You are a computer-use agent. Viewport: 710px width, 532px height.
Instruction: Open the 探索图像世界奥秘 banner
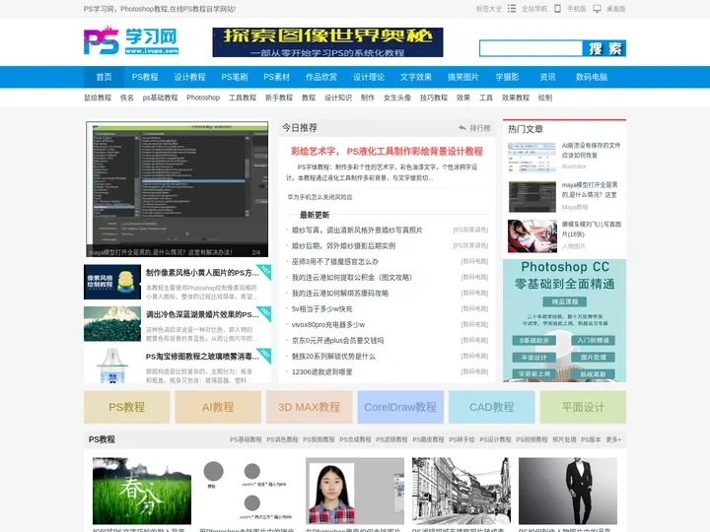click(327, 42)
